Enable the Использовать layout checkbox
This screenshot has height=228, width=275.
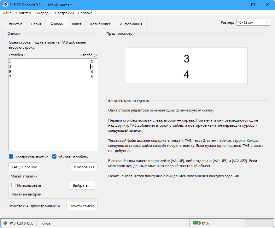tap(13, 185)
